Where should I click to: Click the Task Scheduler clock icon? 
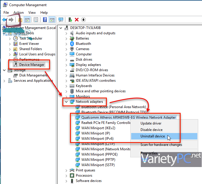(16, 38)
